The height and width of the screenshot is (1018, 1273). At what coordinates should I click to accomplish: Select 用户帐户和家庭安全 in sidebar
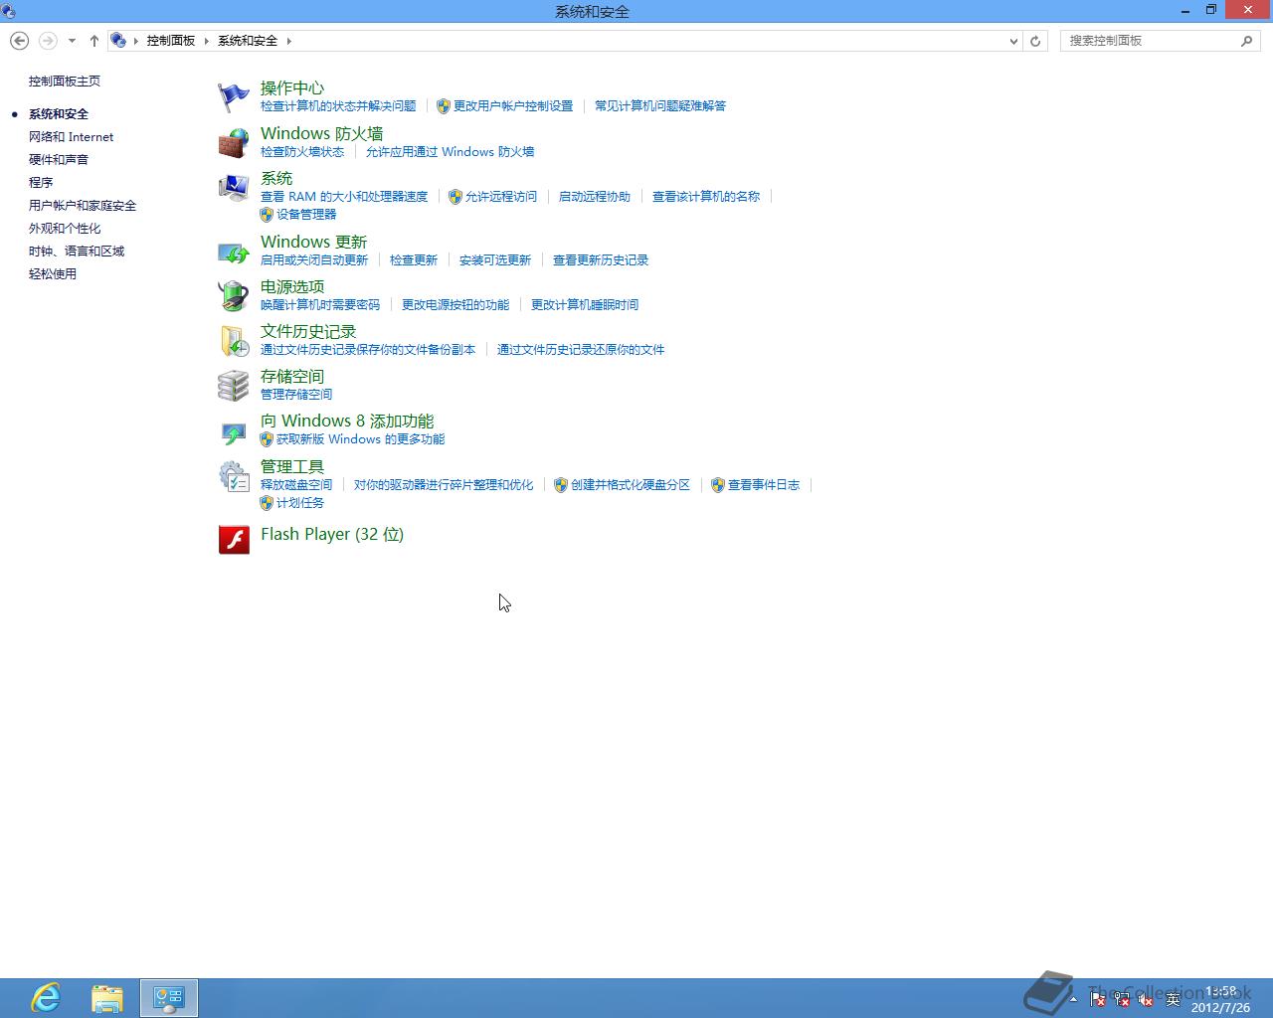[83, 206]
